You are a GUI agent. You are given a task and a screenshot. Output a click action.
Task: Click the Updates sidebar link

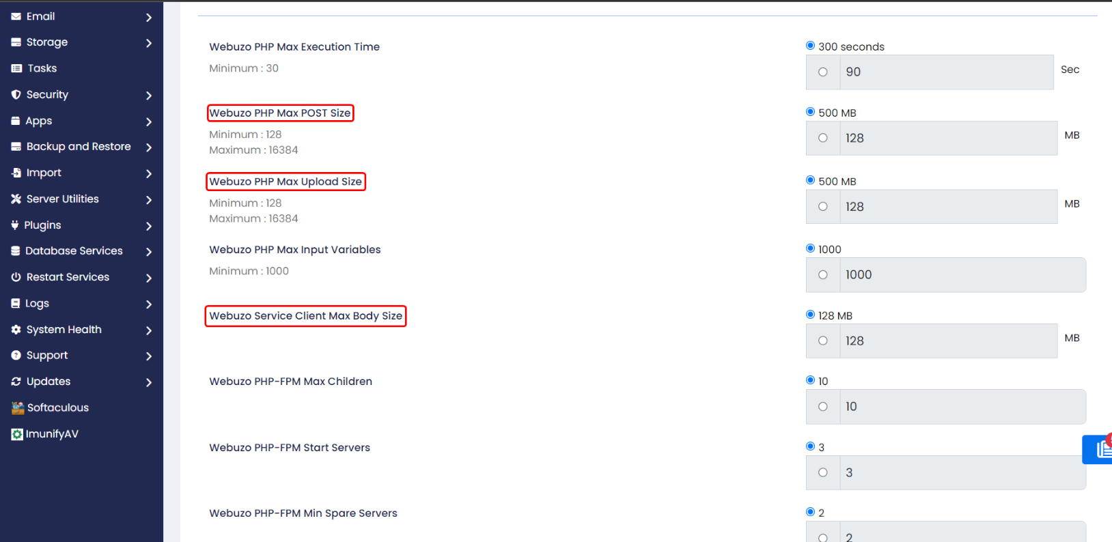48,382
